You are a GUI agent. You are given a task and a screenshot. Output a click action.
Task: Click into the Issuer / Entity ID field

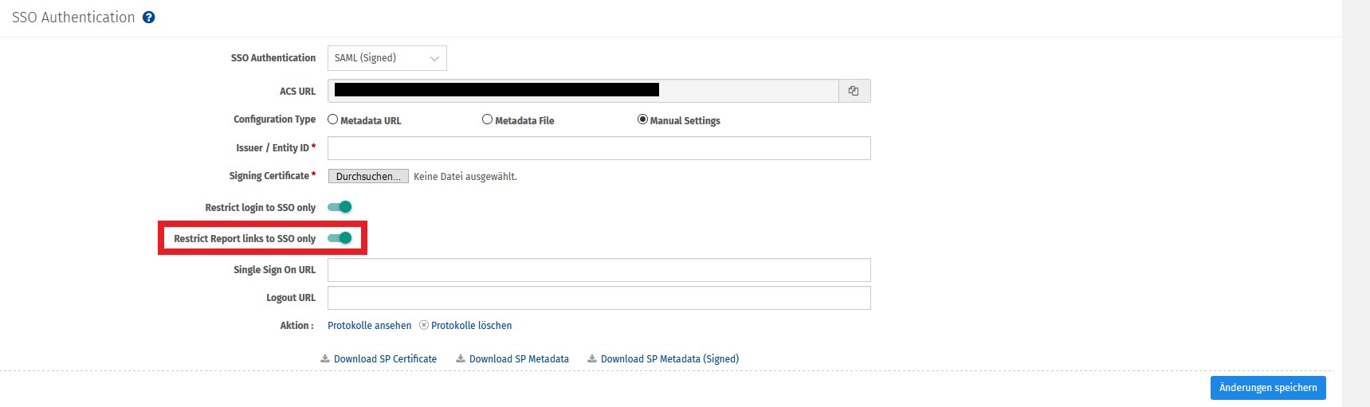599,148
